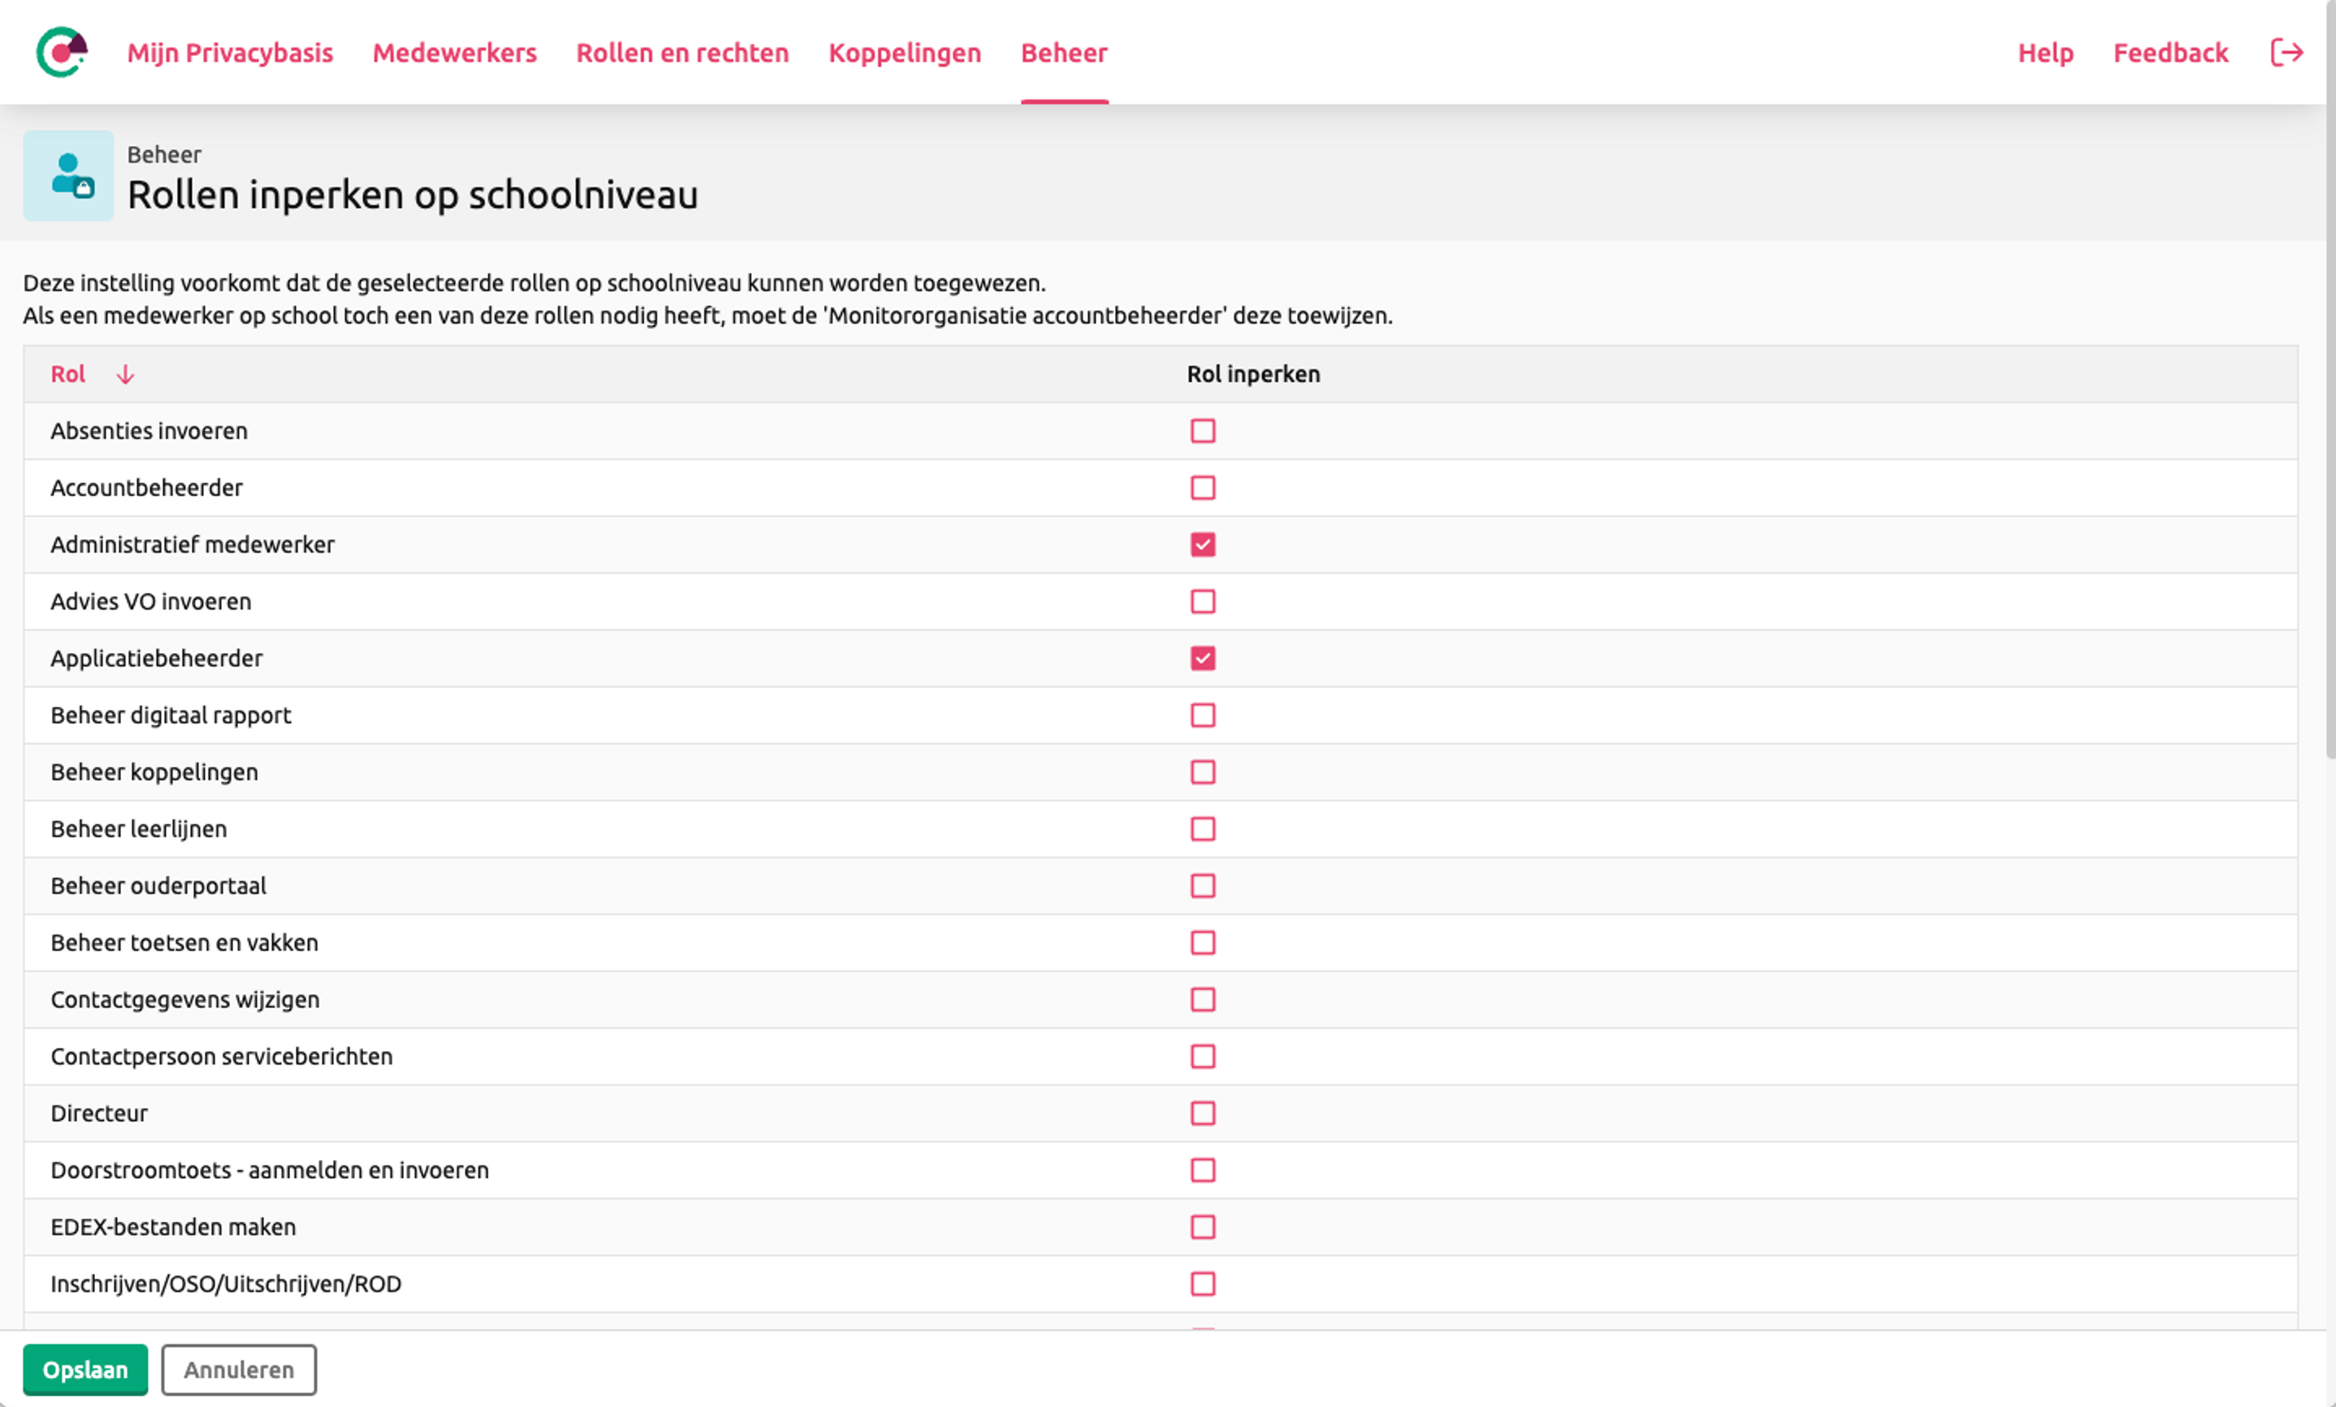This screenshot has width=2336, height=1407.
Task: Click the user-lock Beheer page icon
Action: [x=69, y=175]
